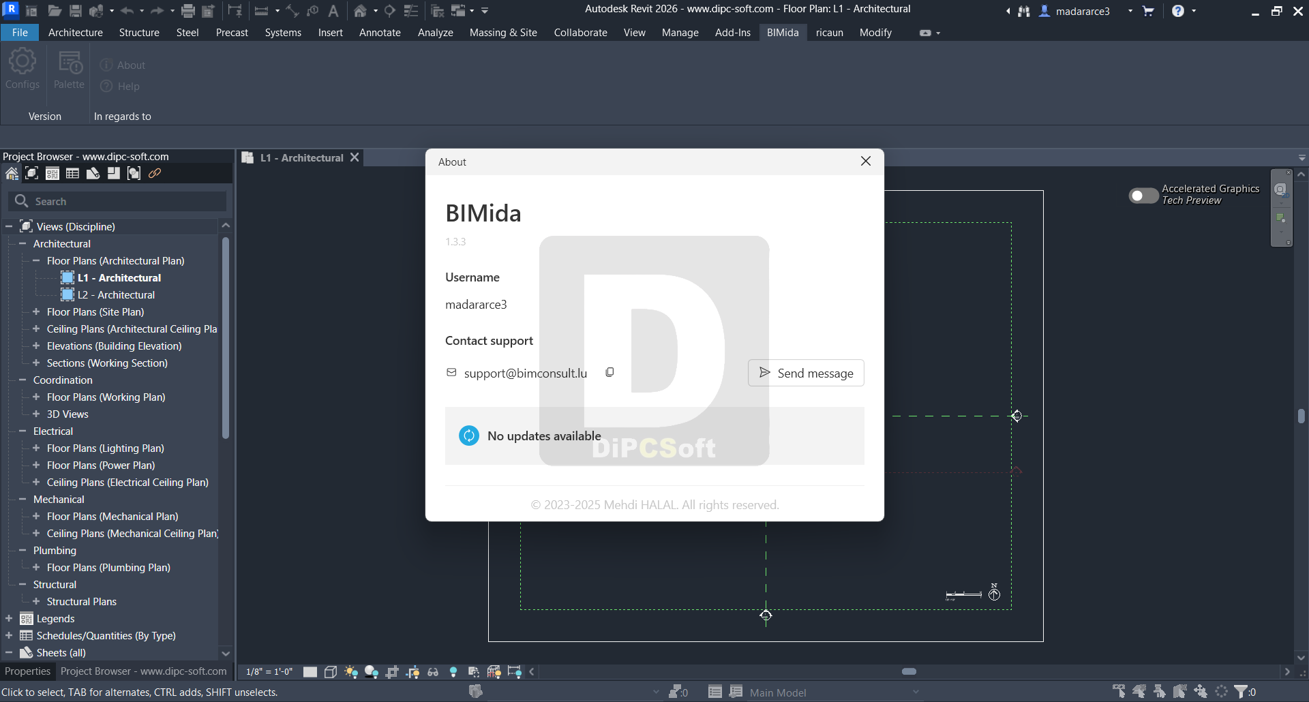Expand the 3D Views node

coord(36,414)
